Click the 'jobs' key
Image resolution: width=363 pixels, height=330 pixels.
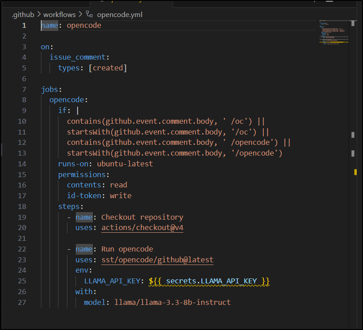pos(49,89)
